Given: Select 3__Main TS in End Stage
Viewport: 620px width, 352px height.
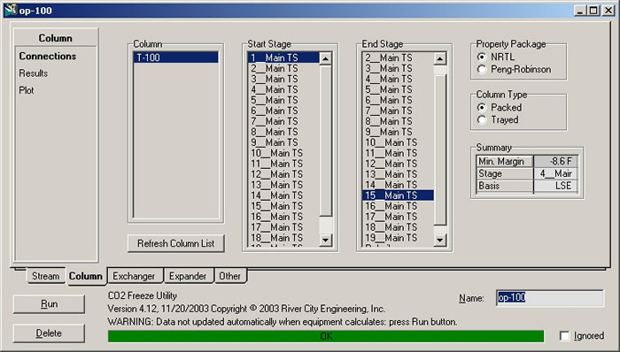Looking at the screenshot, I should tap(398, 68).
